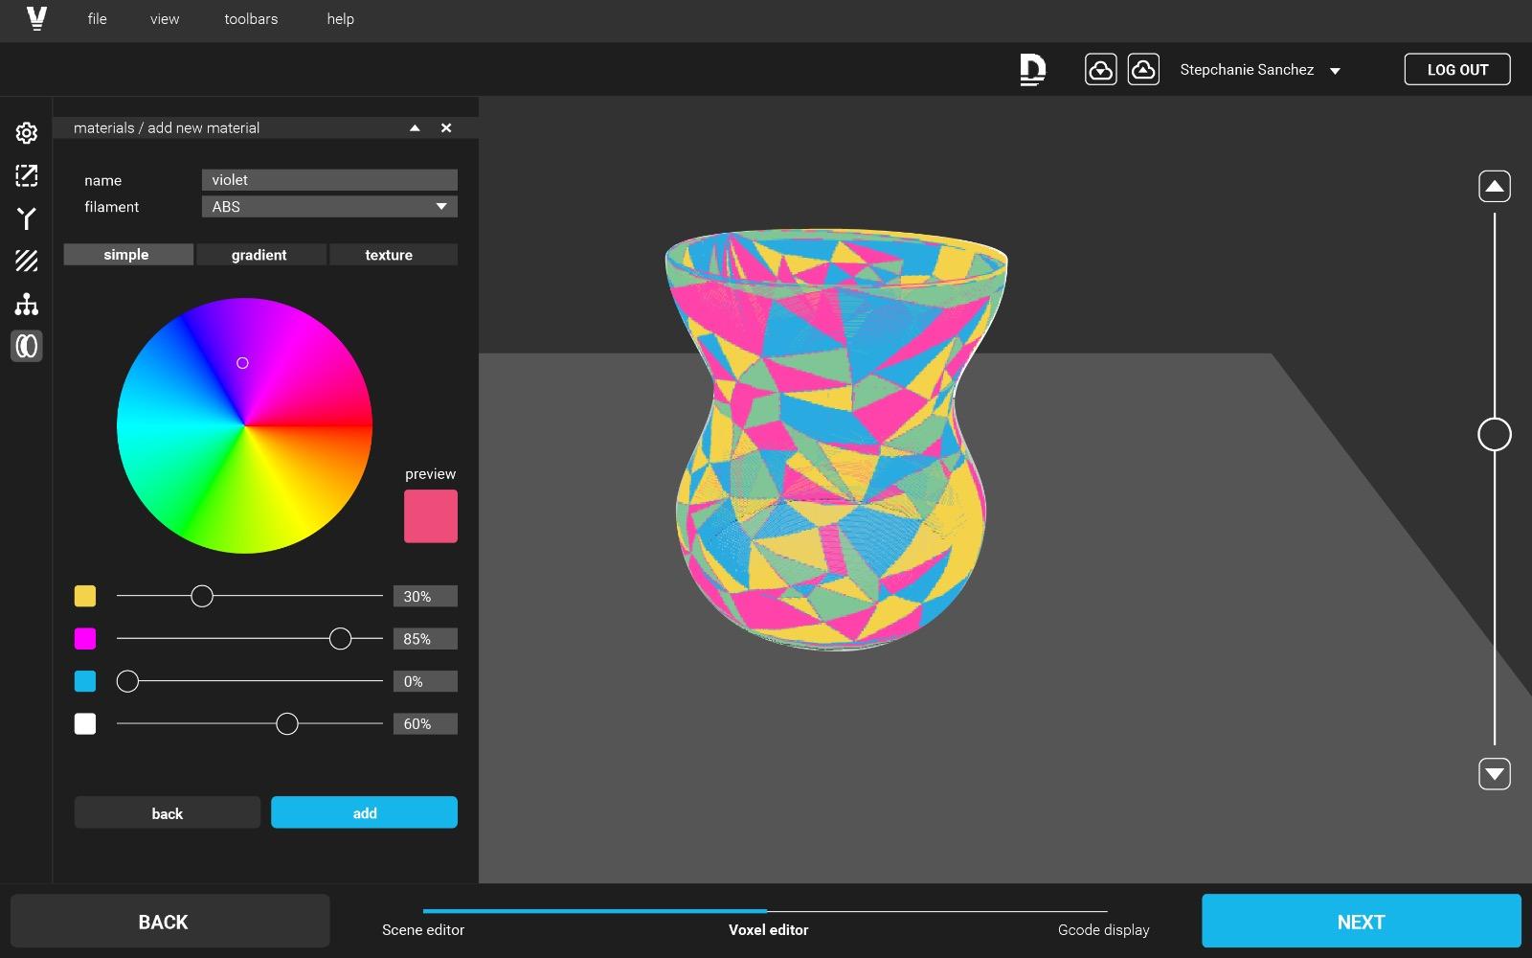Click the Y-shaped branch icon in the sidebar
1532x958 pixels.
click(27, 218)
